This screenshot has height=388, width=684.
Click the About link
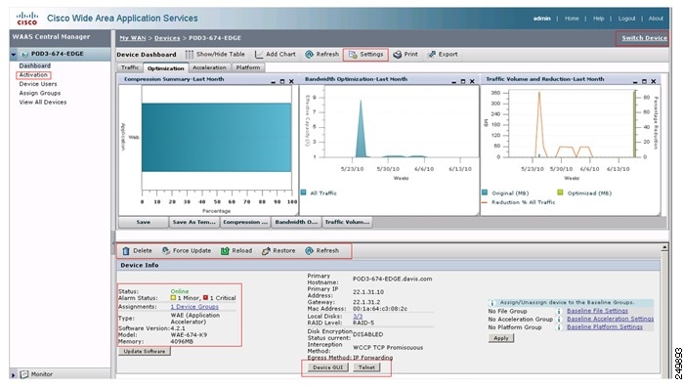(x=656, y=19)
